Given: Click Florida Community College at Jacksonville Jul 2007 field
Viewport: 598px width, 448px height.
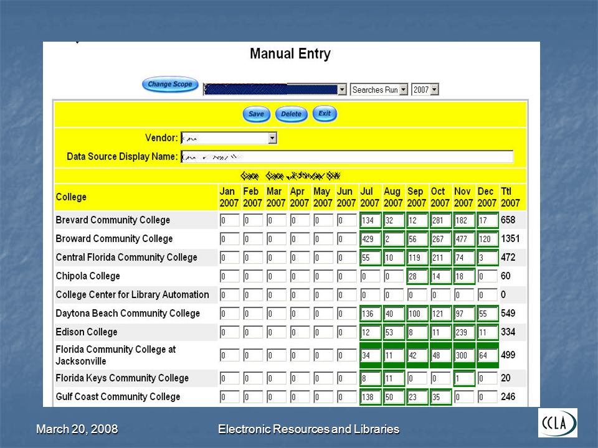Looking at the screenshot, I should click(371, 355).
